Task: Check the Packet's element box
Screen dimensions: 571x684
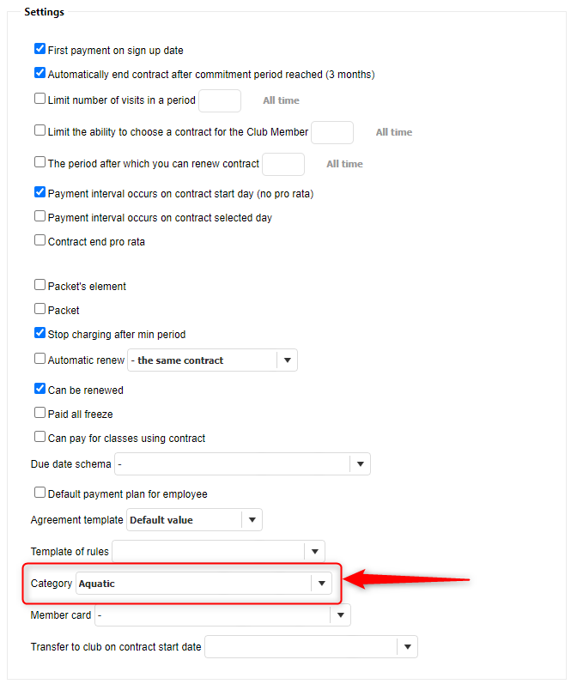Action: pyautogui.click(x=39, y=285)
